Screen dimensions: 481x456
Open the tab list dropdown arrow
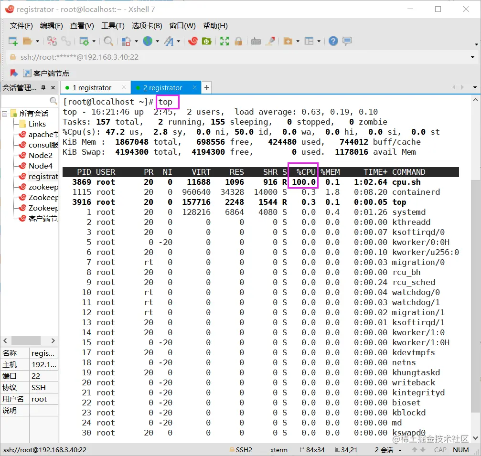coord(475,88)
